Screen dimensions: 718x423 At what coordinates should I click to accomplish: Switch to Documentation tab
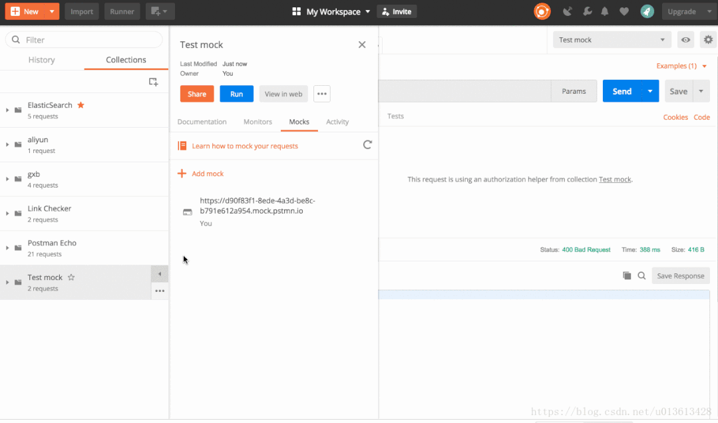202,122
